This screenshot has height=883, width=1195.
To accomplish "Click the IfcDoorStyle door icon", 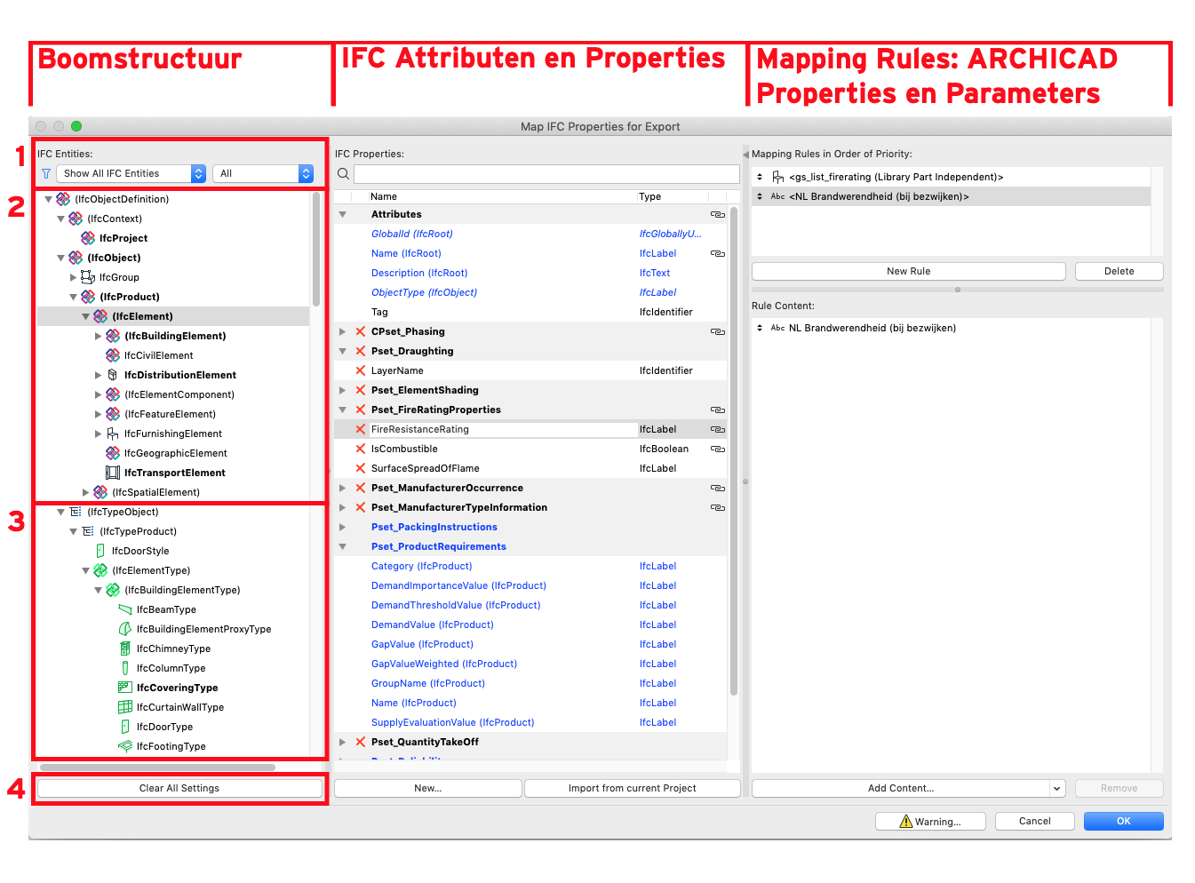I will tap(100, 551).
